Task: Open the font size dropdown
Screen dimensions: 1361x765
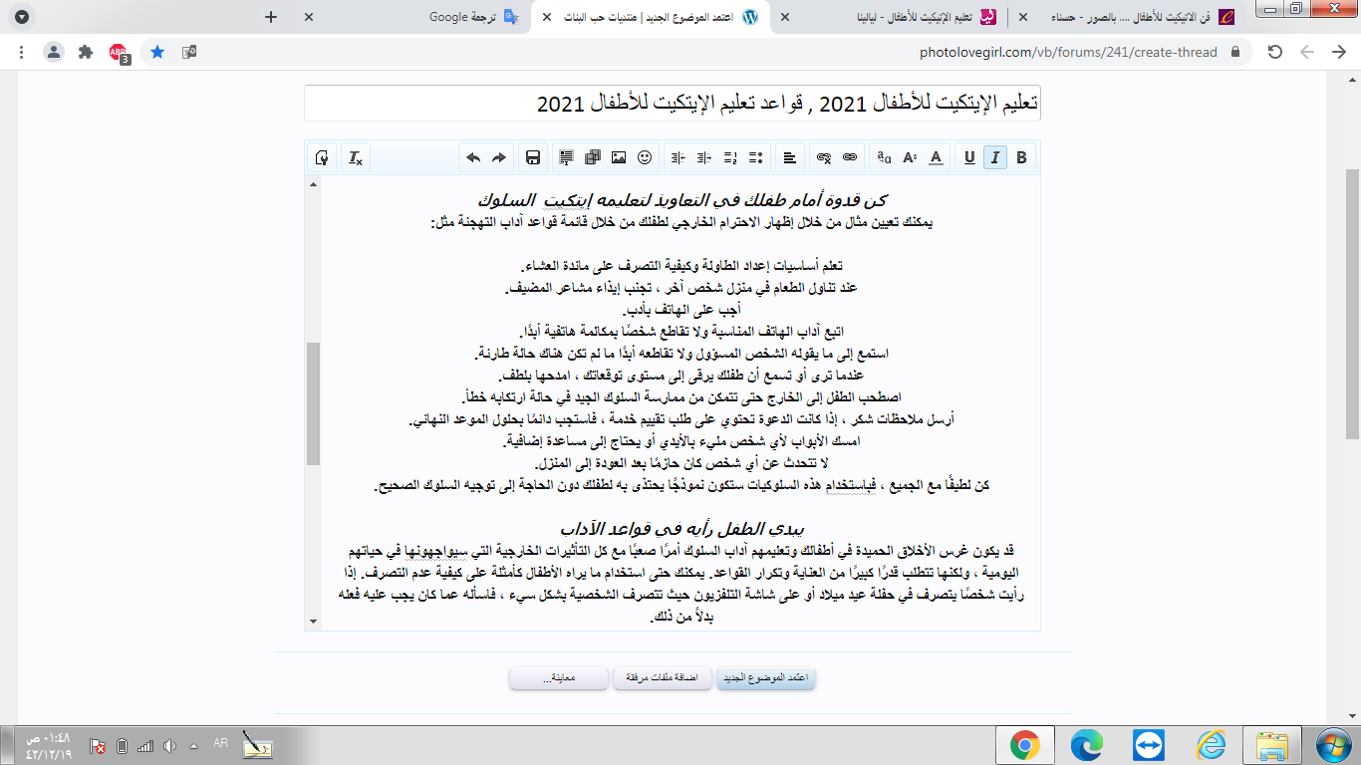Action: 910,157
